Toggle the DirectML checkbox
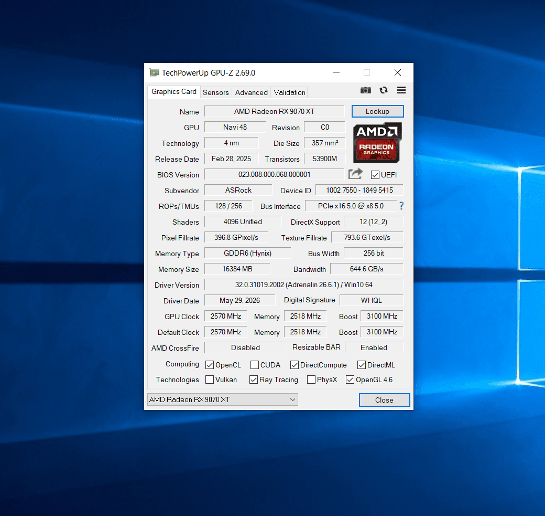Screen dimensions: 545x516 (362, 365)
